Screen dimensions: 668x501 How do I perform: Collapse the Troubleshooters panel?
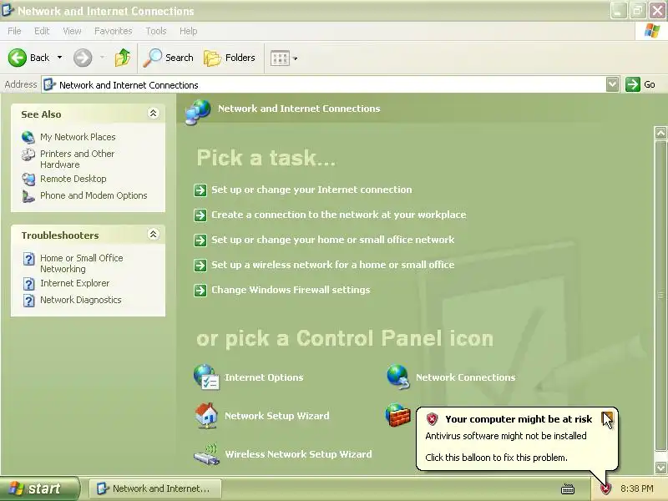tap(153, 235)
